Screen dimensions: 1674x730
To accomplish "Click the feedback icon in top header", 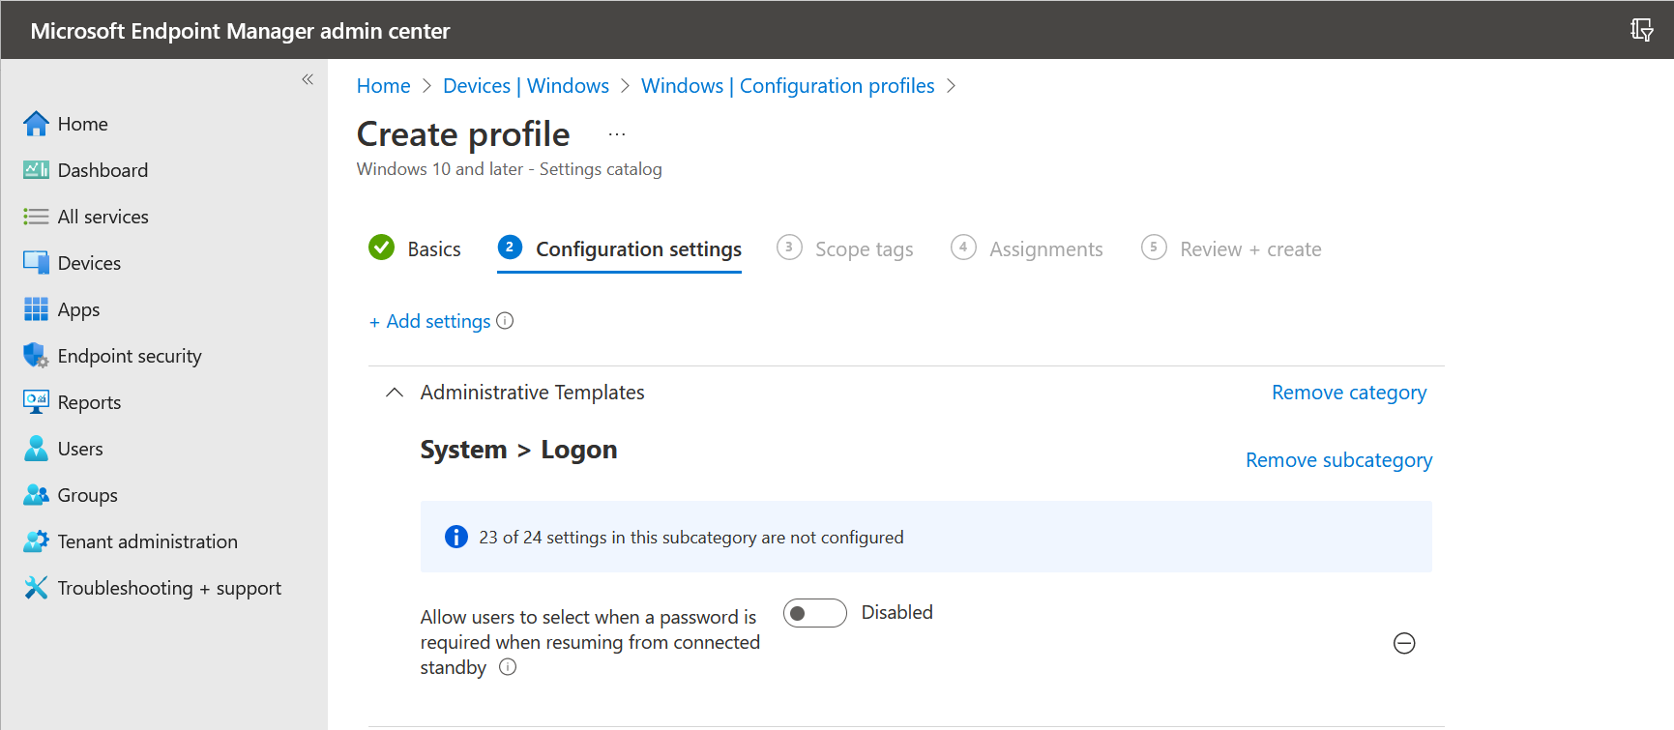I will [x=1641, y=30].
